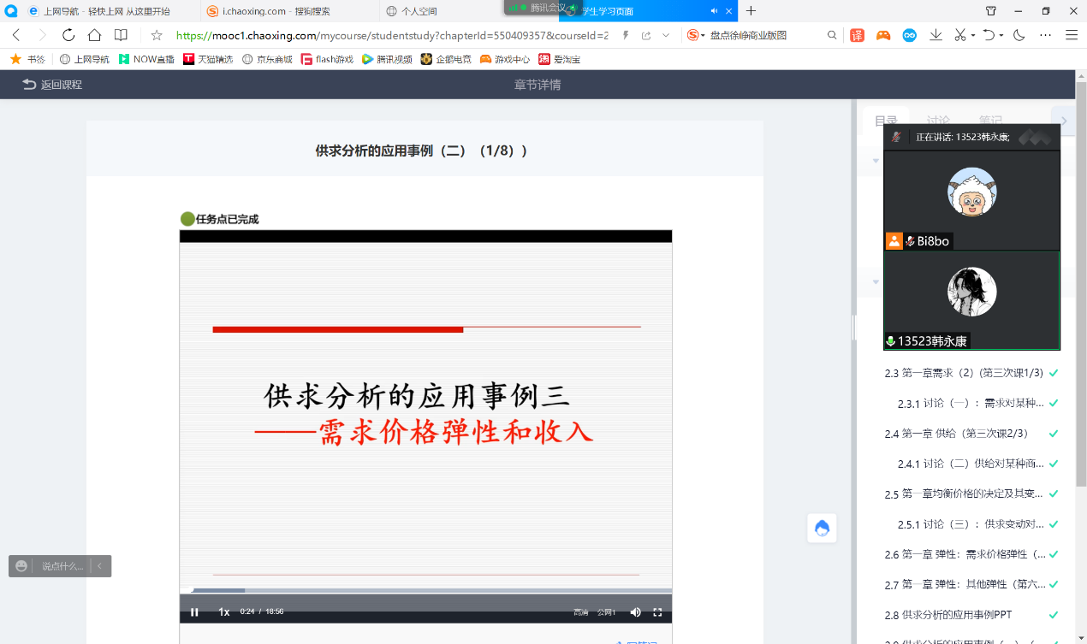
Task: Switch to the 个人空间 browser tab
Action: pyautogui.click(x=419, y=11)
